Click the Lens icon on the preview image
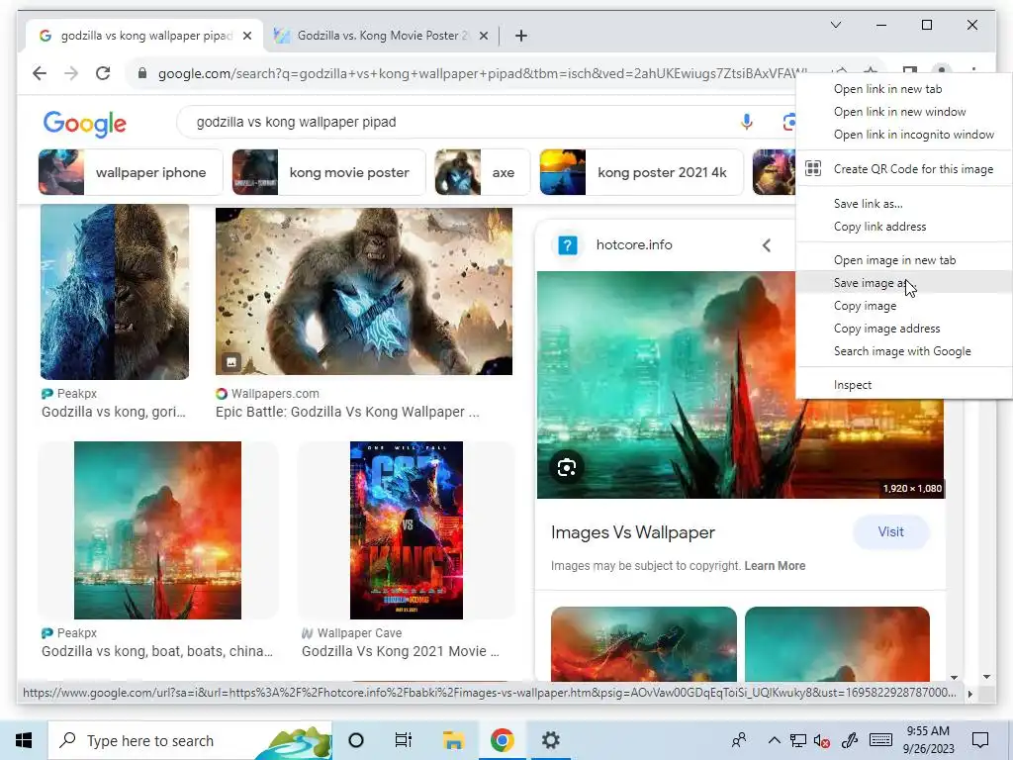 pyautogui.click(x=567, y=467)
